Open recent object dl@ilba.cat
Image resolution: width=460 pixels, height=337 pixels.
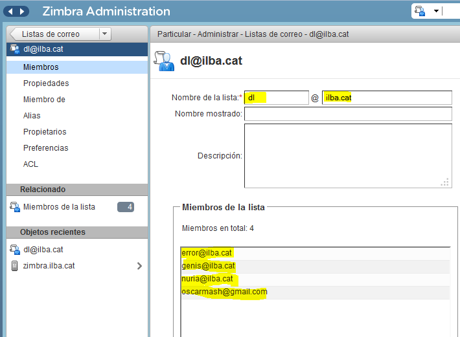pos(43,250)
